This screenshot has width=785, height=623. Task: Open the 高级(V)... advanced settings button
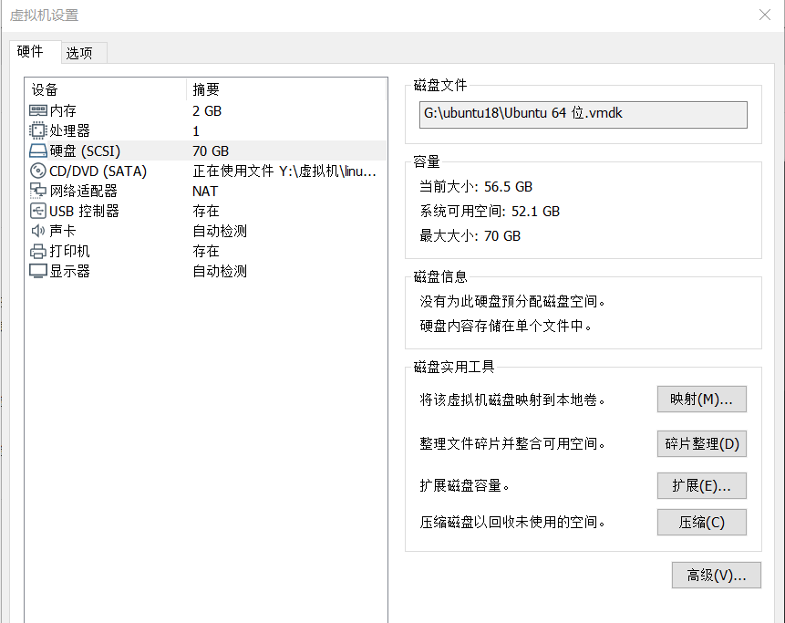(x=717, y=575)
